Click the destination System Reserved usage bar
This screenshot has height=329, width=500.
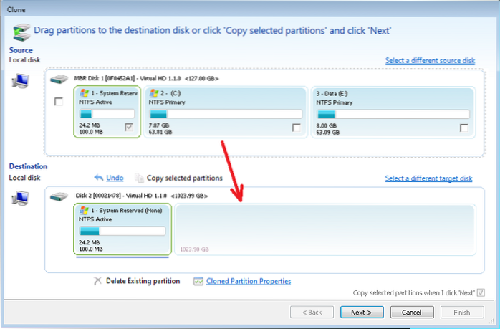(x=122, y=231)
